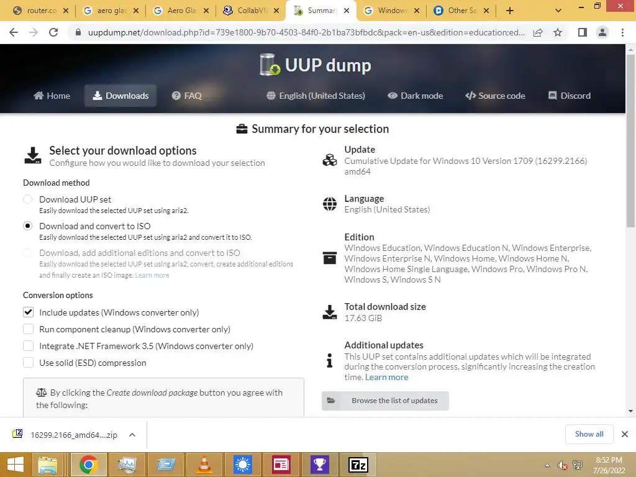636x477 pixels.
Task: Open Chrome side panel icon
Action: 583,32
